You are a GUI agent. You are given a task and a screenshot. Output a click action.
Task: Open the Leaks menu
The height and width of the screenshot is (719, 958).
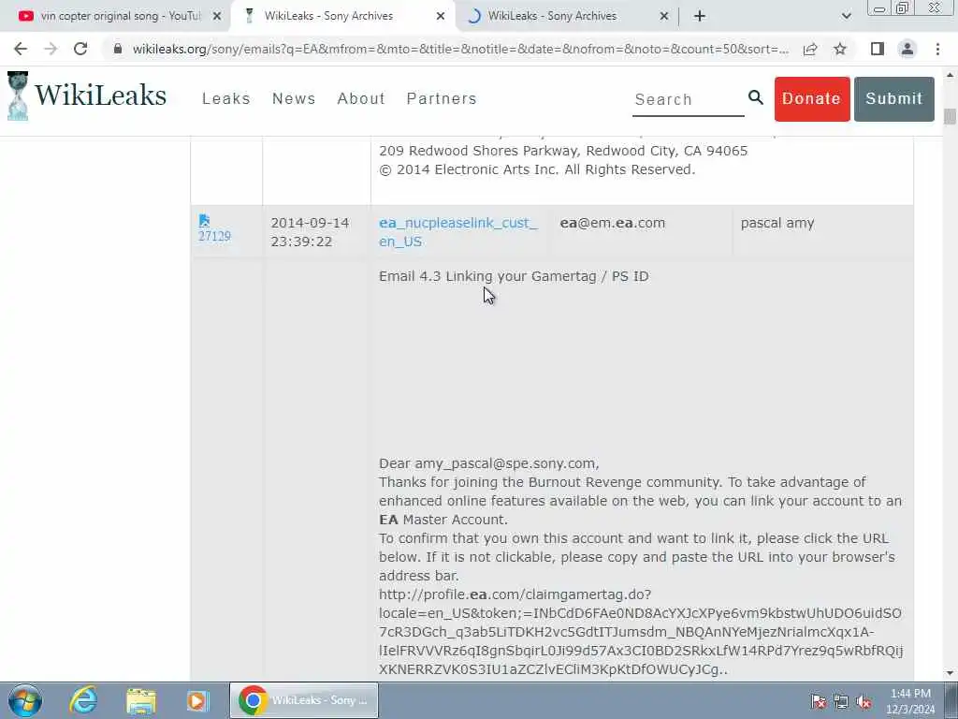point(226,98)
